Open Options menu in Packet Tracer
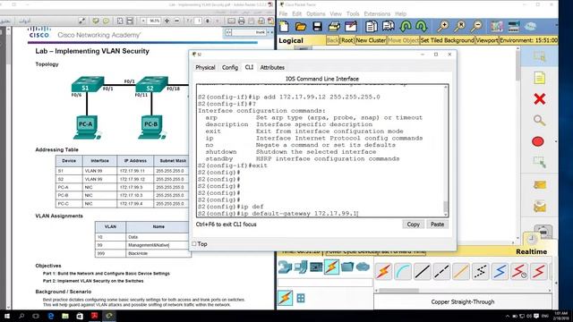 pos(316,14)
